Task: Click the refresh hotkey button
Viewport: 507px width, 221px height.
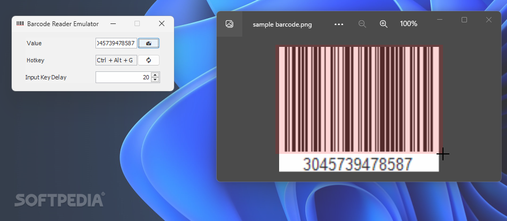Action: [148, 60]
